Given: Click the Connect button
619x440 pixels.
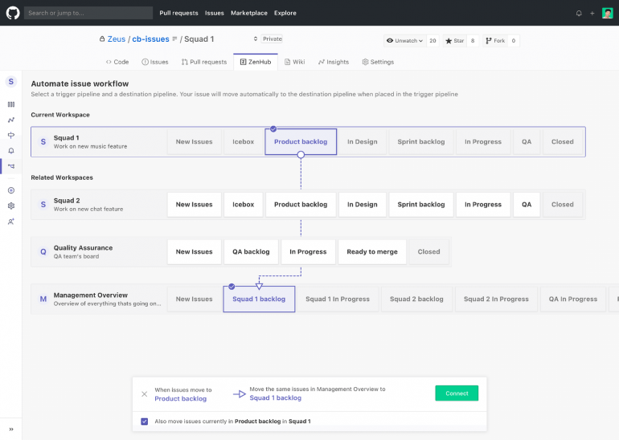Looking at the screenshot, I should pos(457,393).
